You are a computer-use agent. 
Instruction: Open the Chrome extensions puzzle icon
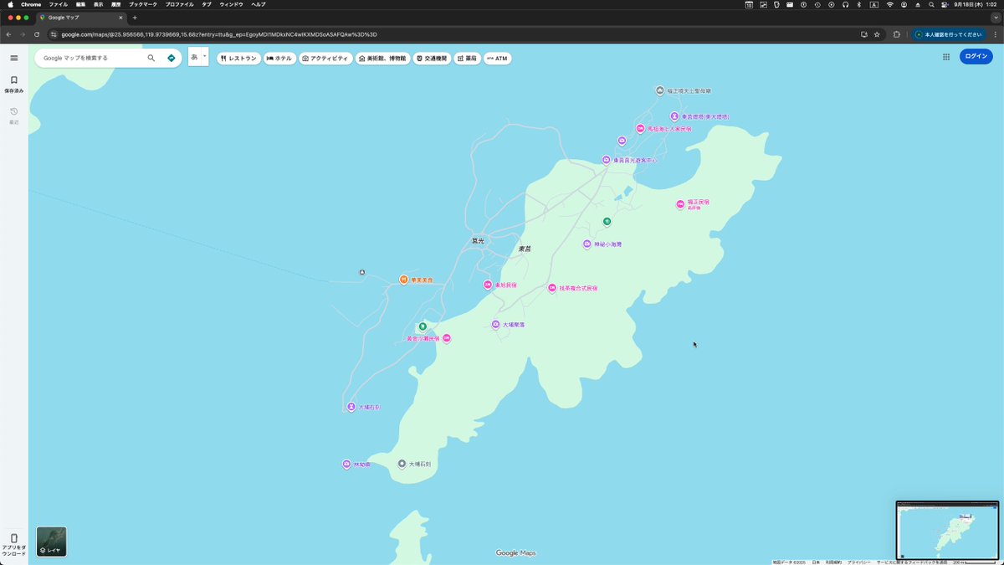897,34
